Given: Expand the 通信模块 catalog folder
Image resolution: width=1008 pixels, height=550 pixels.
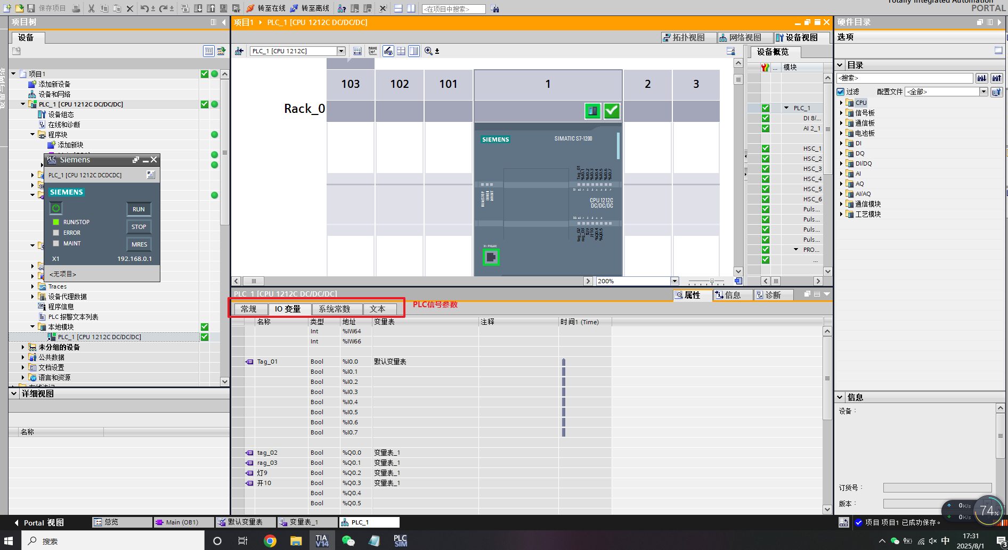Looking at the screenshot, I should tap(841, 204).
